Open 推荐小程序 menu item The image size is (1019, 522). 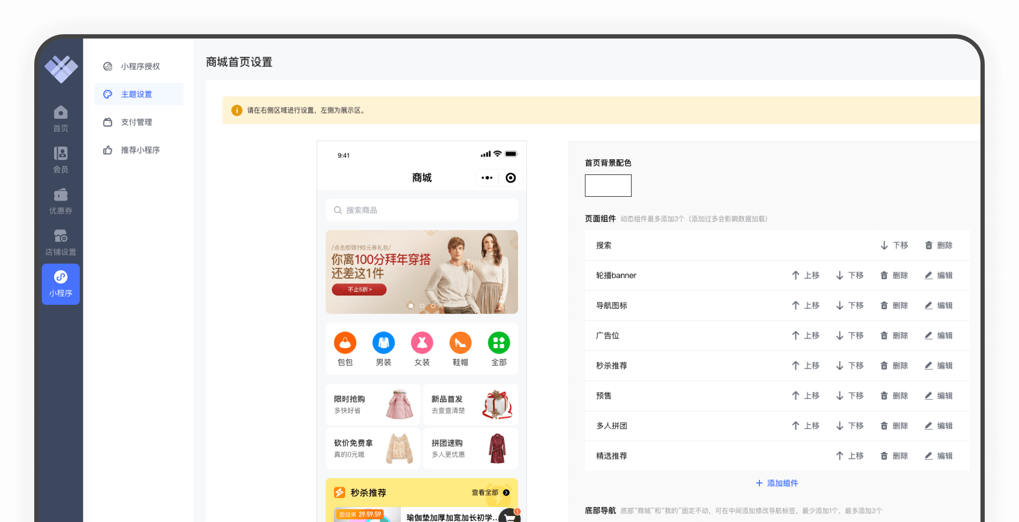pos(140,150)
